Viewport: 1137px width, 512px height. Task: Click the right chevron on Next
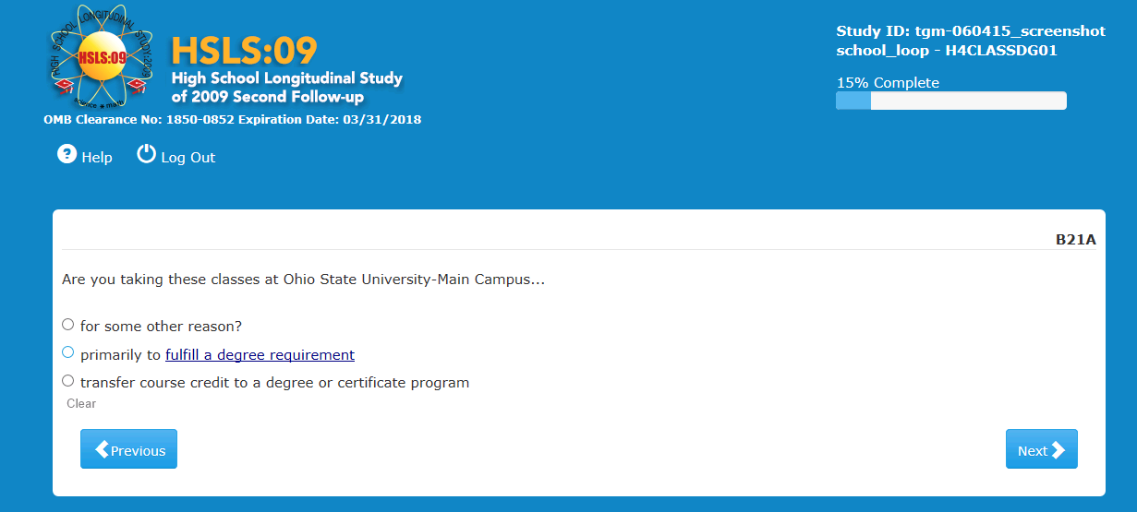coord(1058,449)
